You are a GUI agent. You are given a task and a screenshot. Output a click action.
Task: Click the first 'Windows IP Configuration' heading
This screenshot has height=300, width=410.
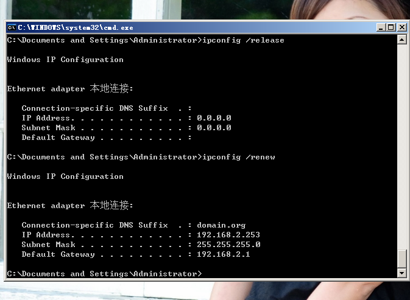[x=65, y=60]
